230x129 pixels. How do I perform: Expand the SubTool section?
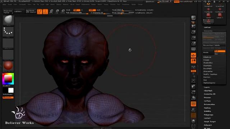tap(207, 27)
